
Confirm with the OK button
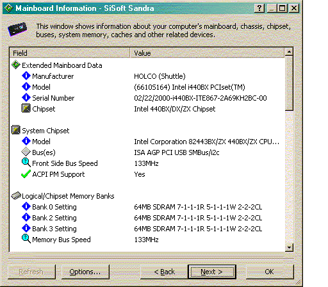(270, 272)
